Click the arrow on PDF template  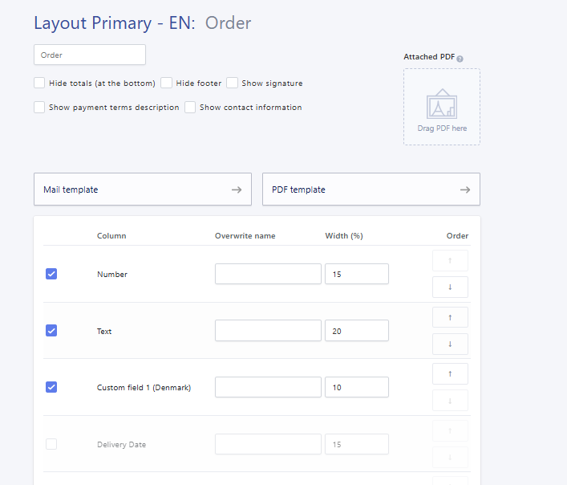(465, 190)
